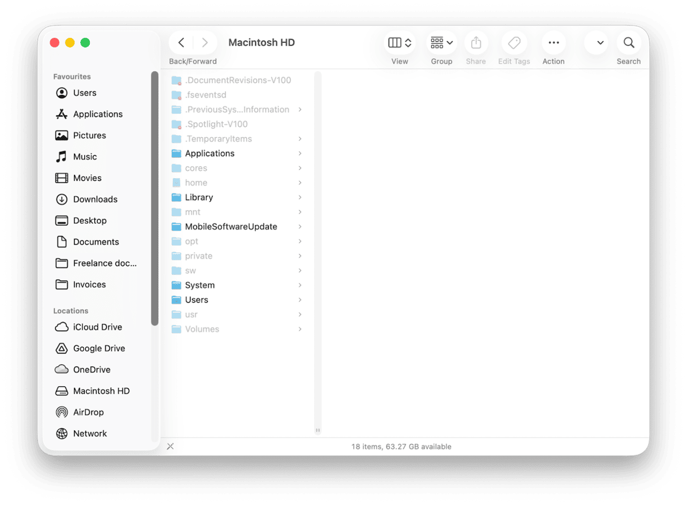
Task: Open the Downloads sidebar item
Action: tap(95, 199)
